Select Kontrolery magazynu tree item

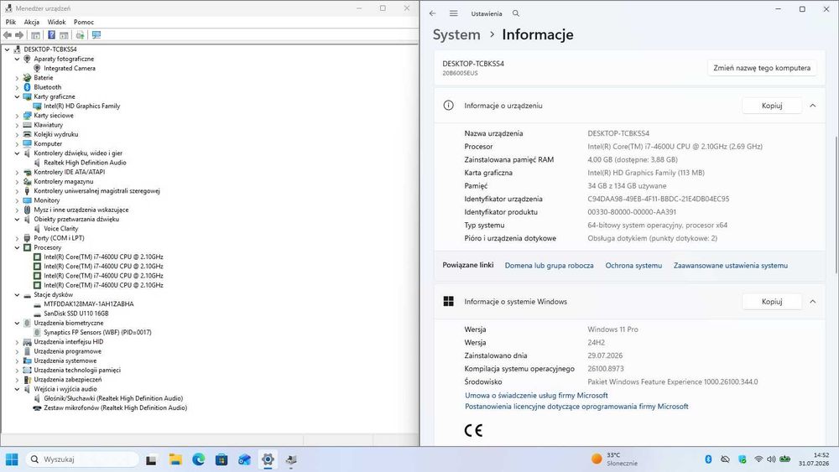pyautogui.click(x=63, y=182)
